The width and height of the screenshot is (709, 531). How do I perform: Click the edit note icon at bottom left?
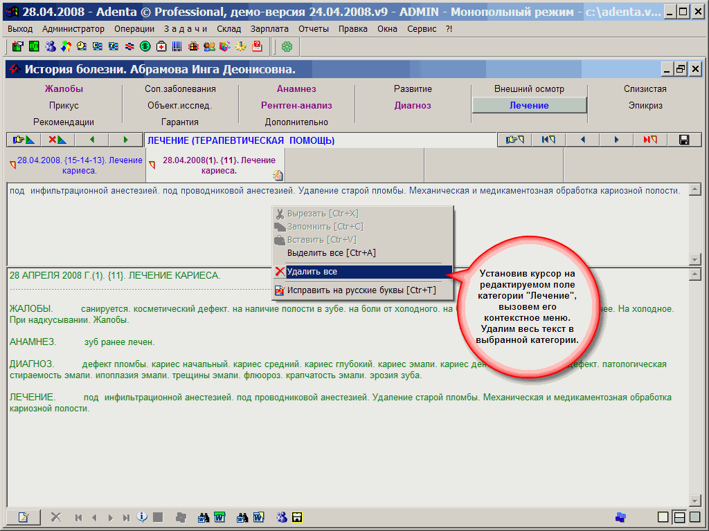[x=24, y=517]
